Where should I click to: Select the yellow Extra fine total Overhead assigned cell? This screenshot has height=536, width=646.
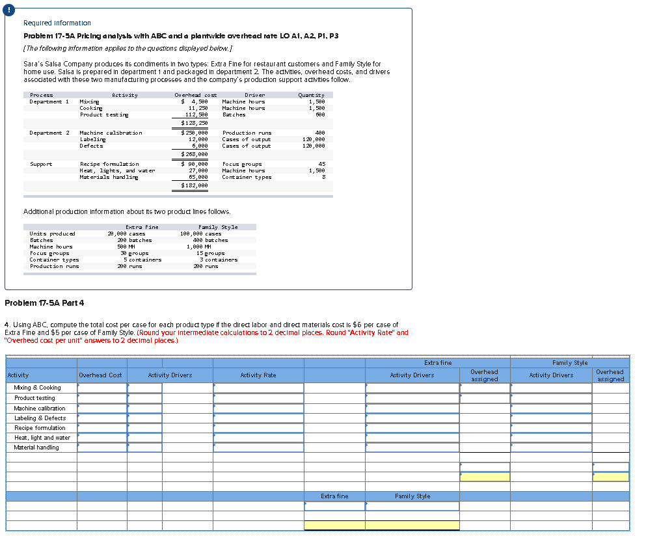pos(483,477)
